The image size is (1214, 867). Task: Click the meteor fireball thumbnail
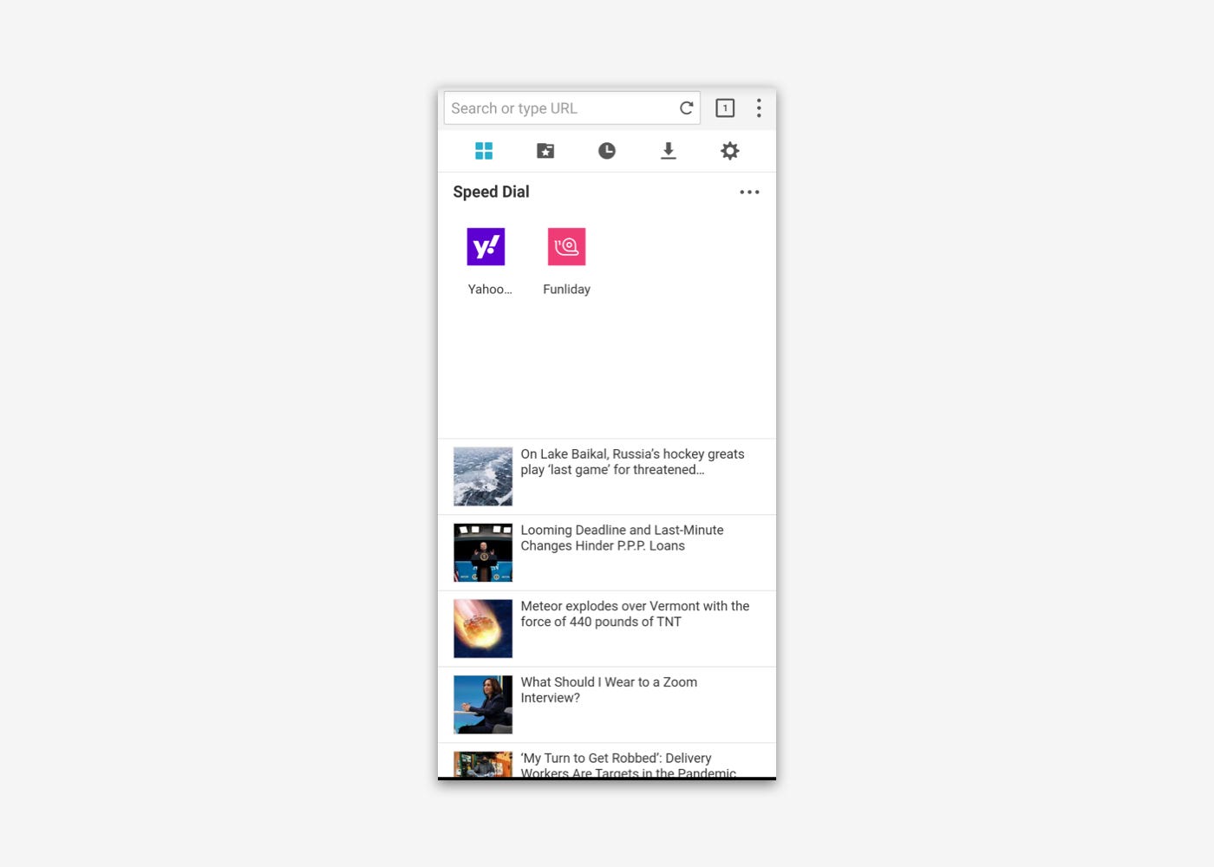(483, 629)
